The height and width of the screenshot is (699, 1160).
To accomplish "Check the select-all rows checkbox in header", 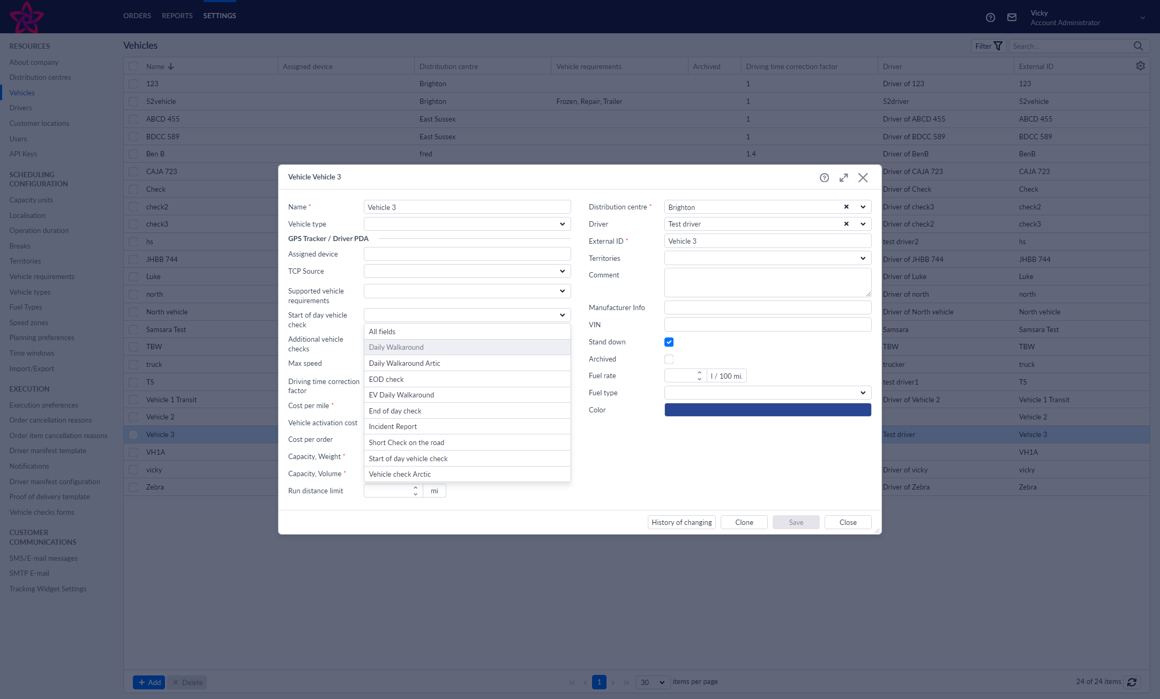I will pos(133,66).
